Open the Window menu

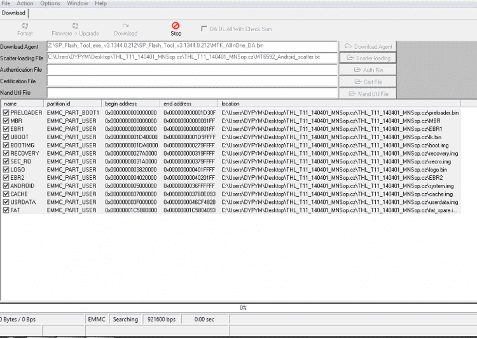[x=77, y=3]
